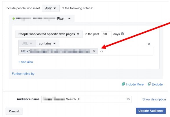Image resolution: width=170 pixels, height=117 pixels.
Task: Click the 'or' URL entry field
Action: pyautogui.click(x=125, y=51)
